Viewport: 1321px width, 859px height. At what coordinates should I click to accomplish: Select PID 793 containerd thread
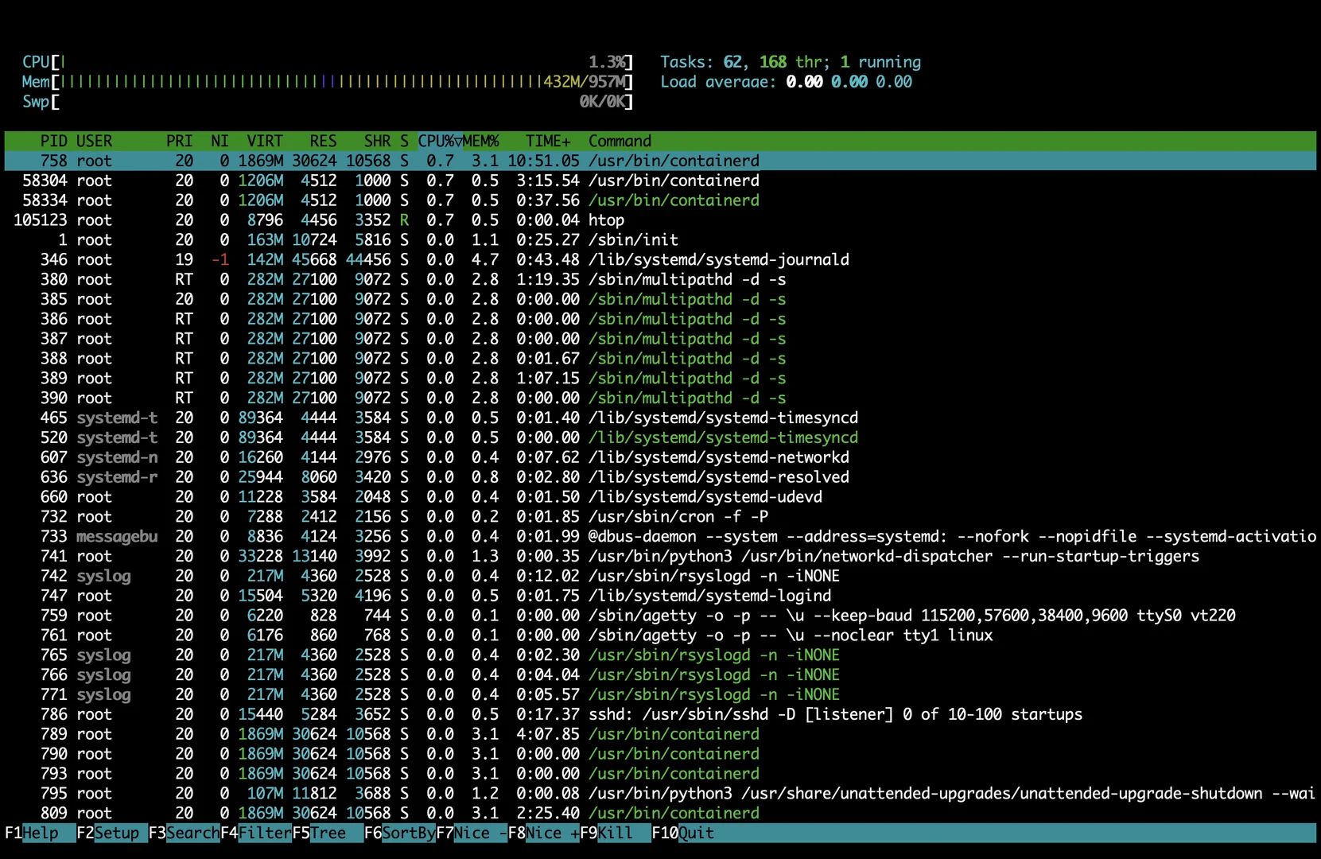click(660, 774)
